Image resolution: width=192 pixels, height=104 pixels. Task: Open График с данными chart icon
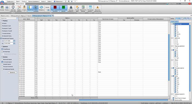pyautogui.click(x=19, y=9)
